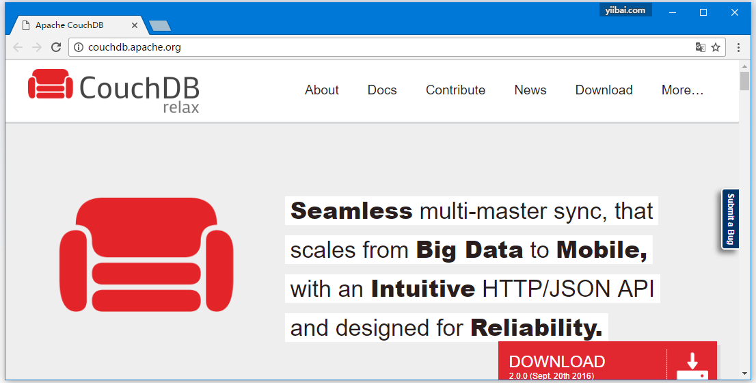Expand the More… navigation menu
756x383 pixels.
click(x=682, y=90)
